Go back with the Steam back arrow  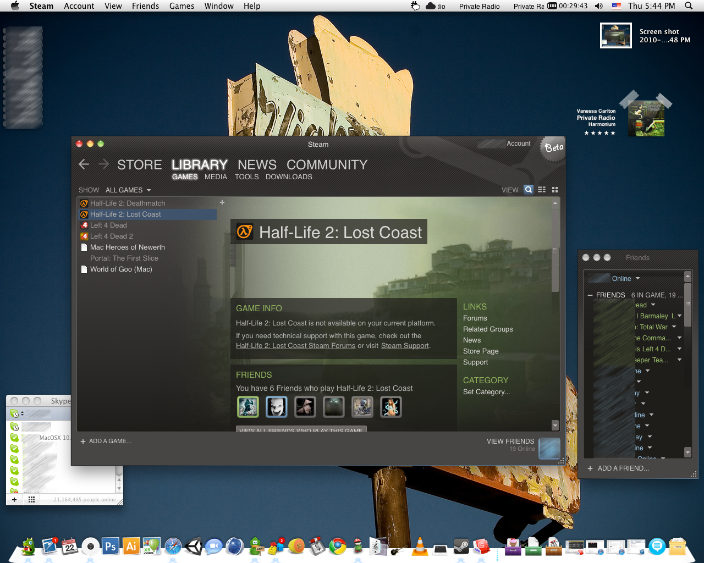click(84, 164)
